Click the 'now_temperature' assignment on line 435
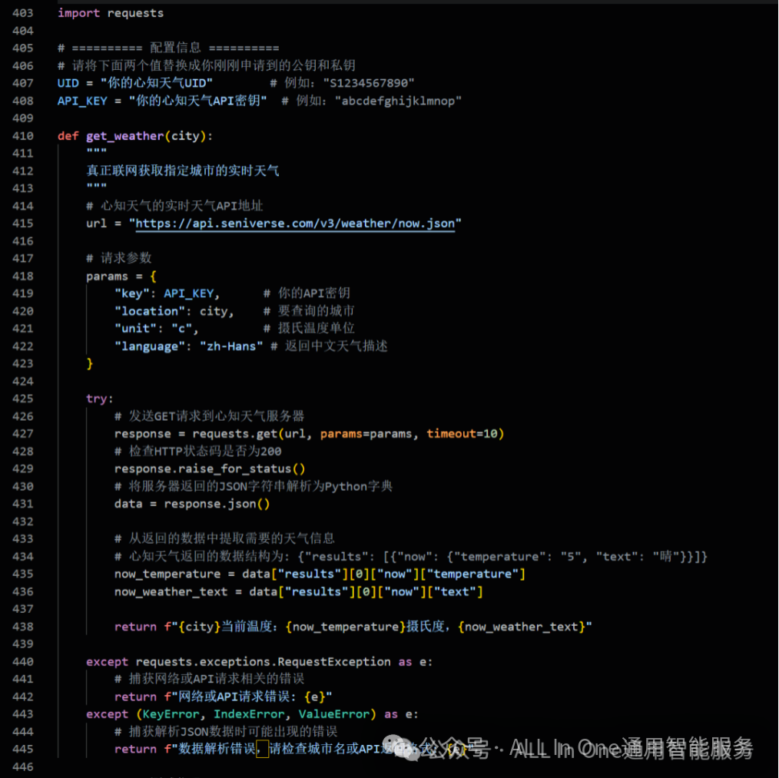 (320, 574)
